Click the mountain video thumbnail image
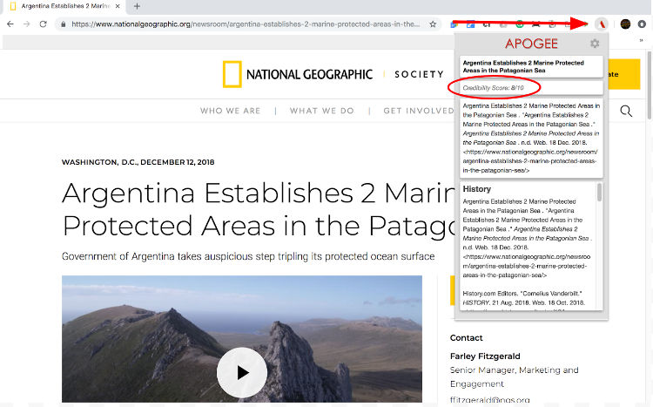Image resolution: width=653 pixels, height=407 pixels. (241, 339)
